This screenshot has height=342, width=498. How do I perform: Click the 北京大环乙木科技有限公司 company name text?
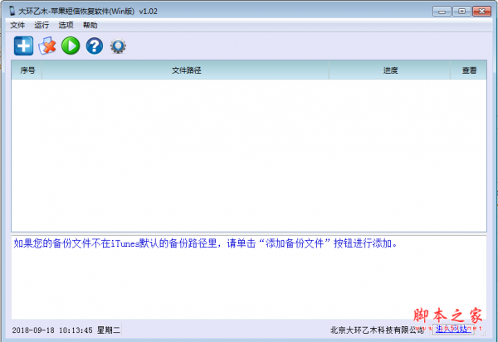[378, 330]
